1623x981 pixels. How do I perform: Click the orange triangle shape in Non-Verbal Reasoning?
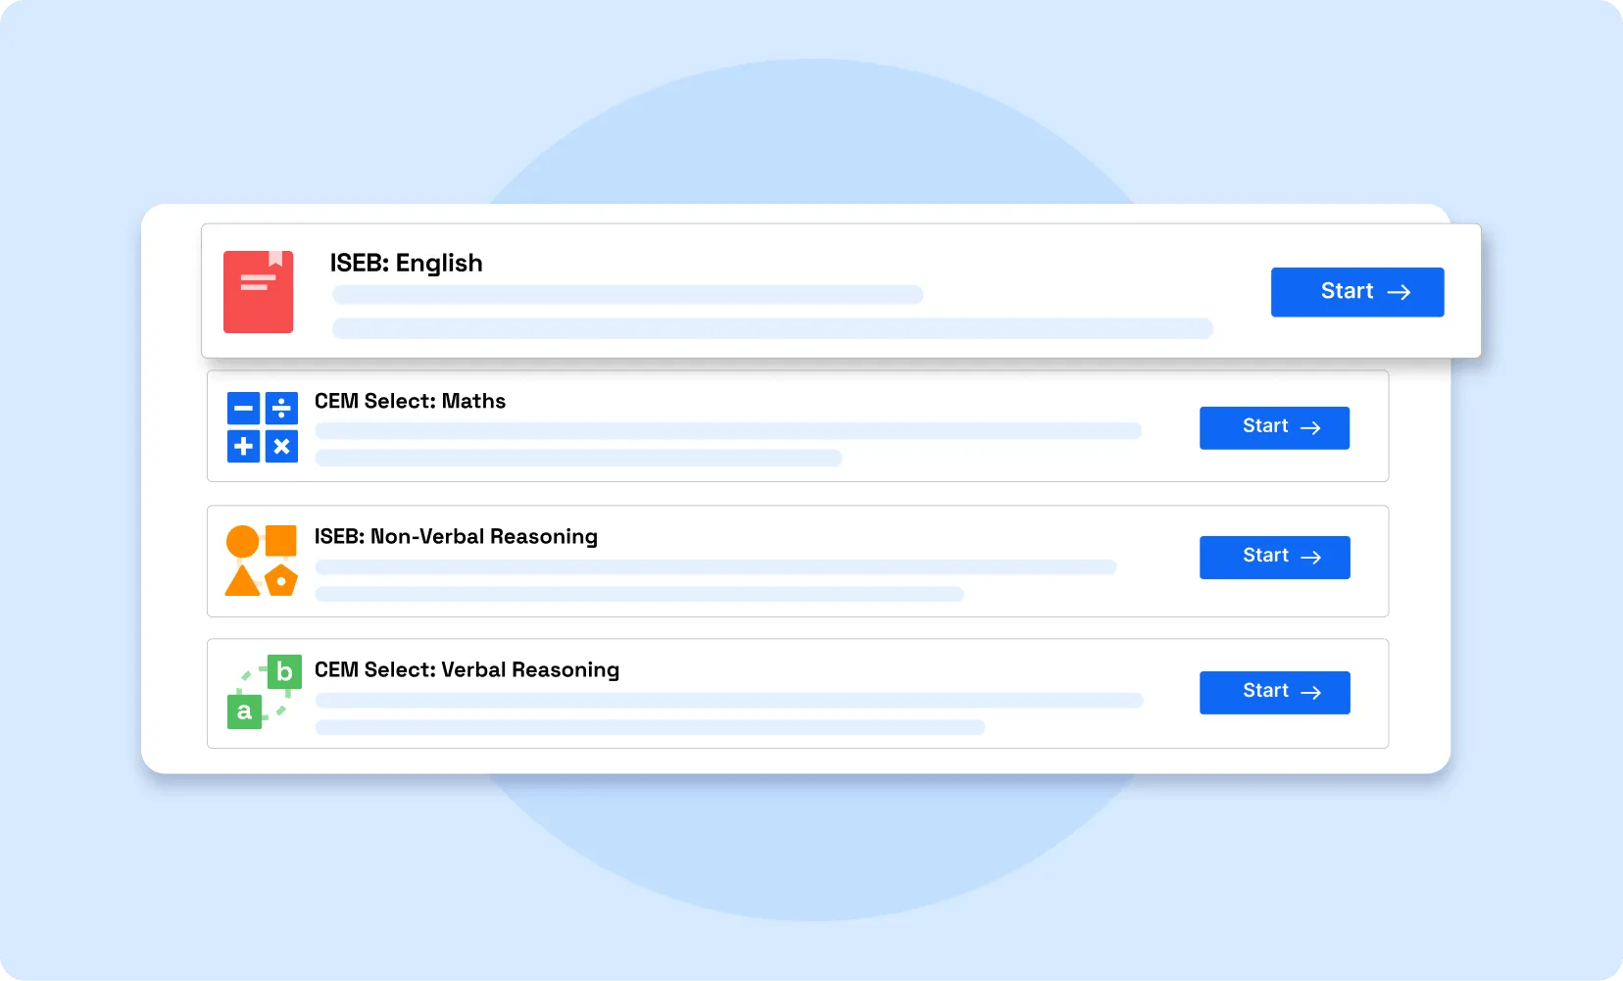(242, 581)
